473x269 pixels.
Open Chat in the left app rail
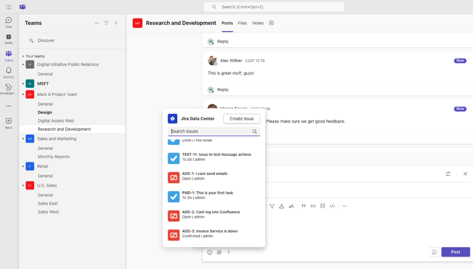tap(9, 22)
